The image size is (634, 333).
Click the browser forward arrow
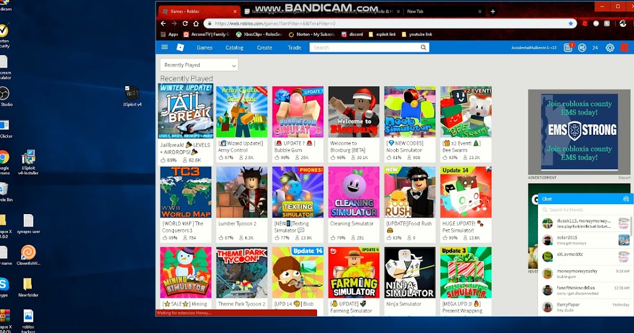pos(174,23)
